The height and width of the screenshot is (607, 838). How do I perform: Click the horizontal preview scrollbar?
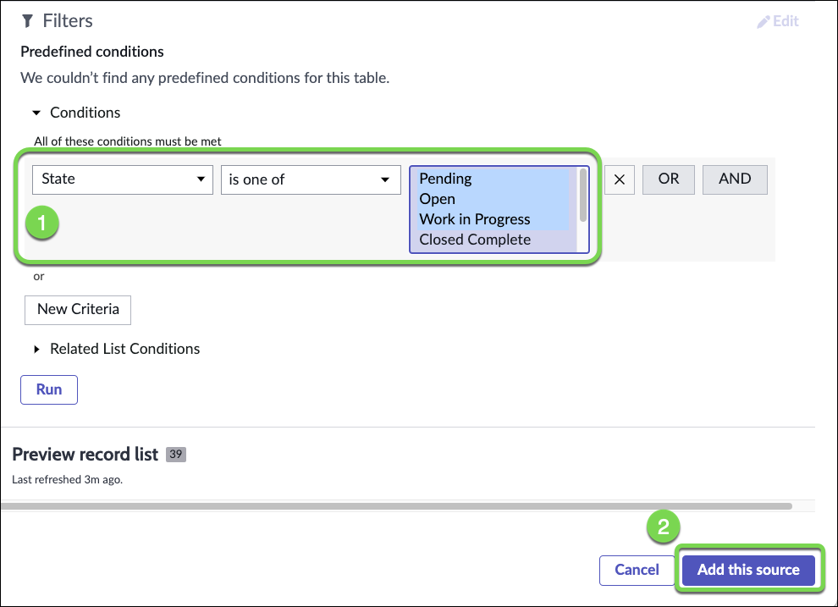pyautogui.click(x=396, y=506)
